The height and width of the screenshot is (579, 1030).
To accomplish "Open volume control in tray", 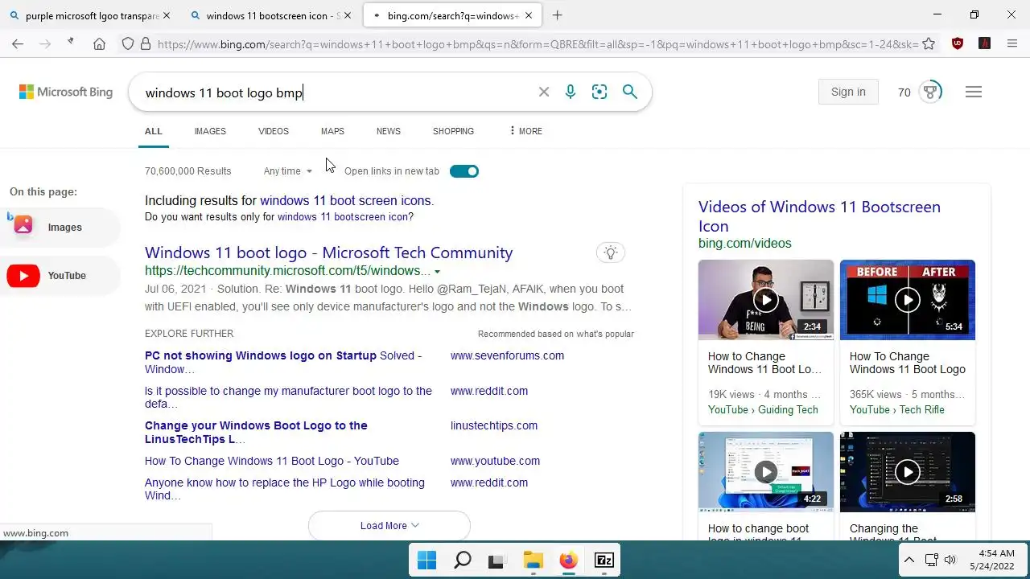I will [x=950, y=560].
